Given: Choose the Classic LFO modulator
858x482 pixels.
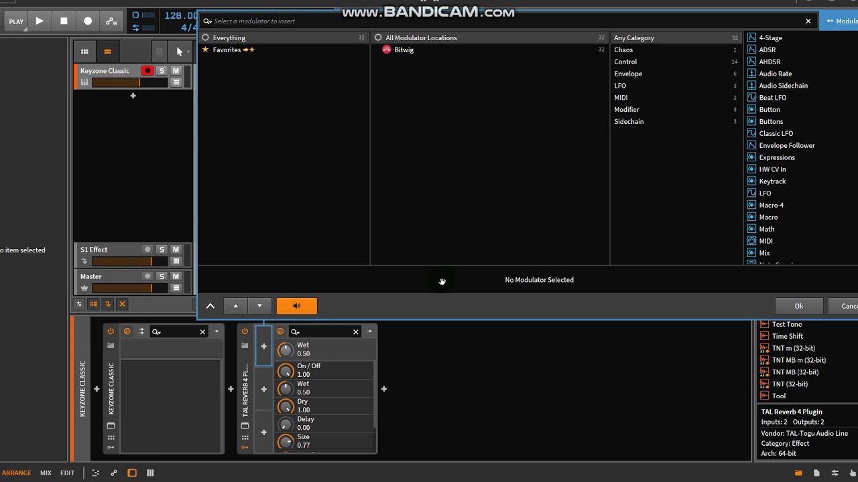Looking at the screenshot, I should click(776, 134).
